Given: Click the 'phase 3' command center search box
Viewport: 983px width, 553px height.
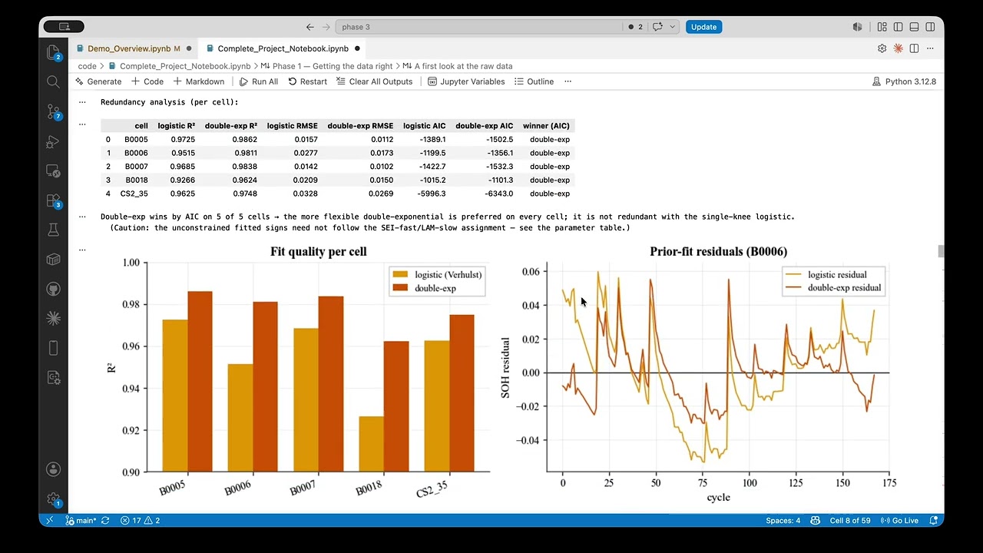Looking at the screenshot, I should (x=478, y=27).
